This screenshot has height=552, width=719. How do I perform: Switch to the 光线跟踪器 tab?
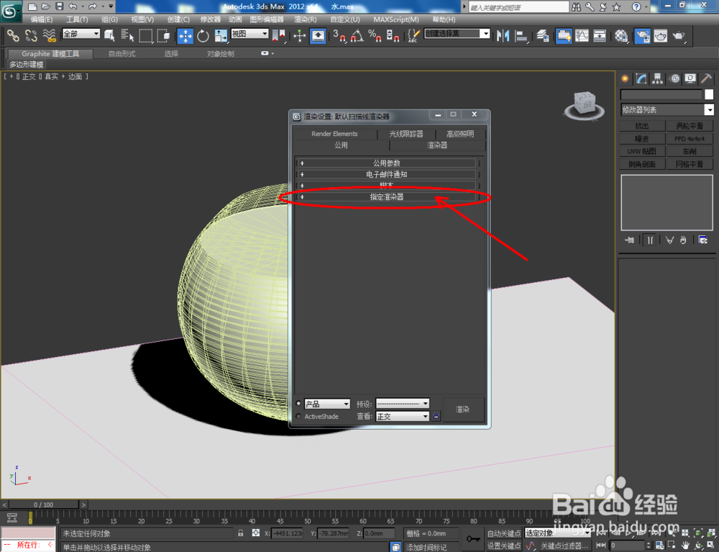click(406, 134)
